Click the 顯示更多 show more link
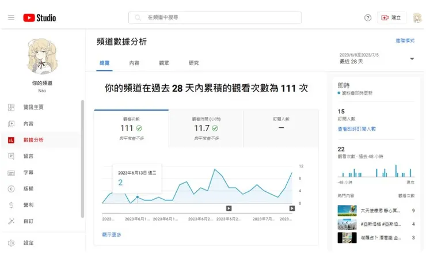This screenshot has height=254, width=426. (x=112, y=234)
